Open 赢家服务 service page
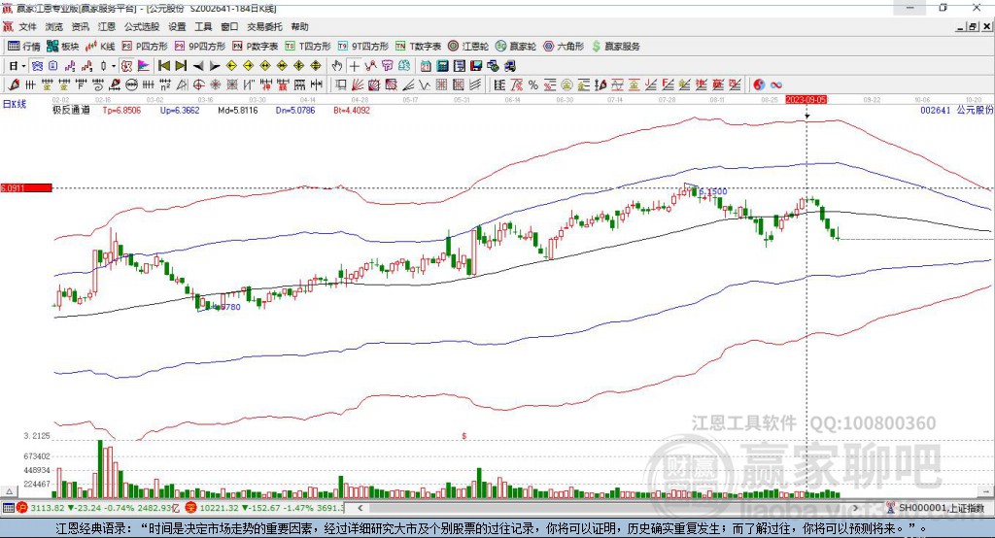 [615, 47]
